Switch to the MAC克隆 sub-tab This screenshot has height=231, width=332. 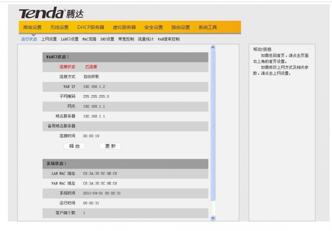[90, 39]
